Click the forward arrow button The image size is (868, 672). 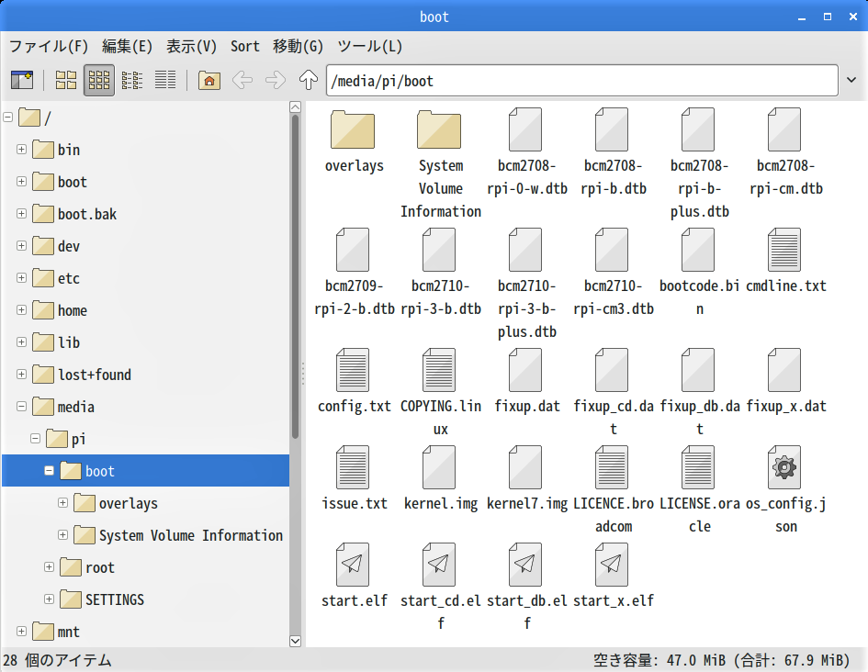pyautogui.click(x=276, y=80)
